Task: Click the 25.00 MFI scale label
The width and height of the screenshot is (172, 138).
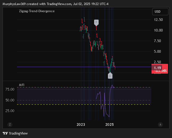Action: [x=10, y=111]
